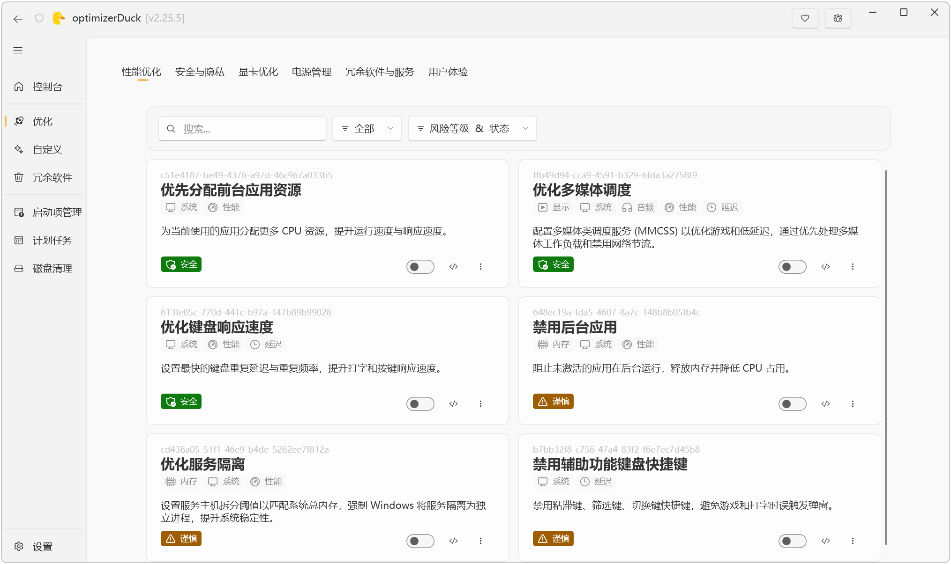Collapse the sidebar with the hamburger menu icon

pyautogui.click(x=18, y=50)
